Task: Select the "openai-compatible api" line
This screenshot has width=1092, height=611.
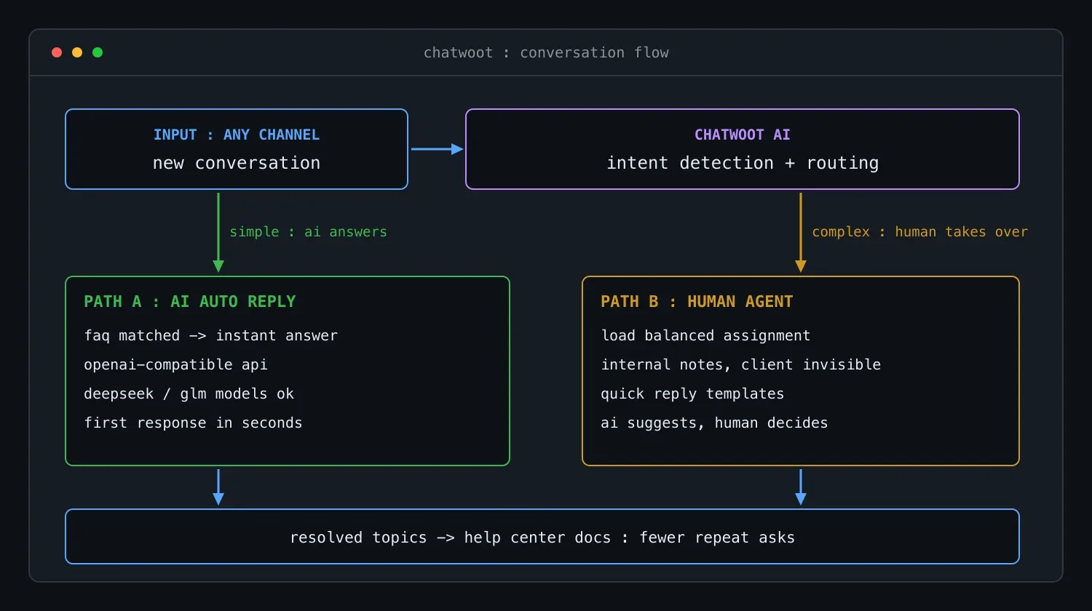Action: pyautogui.click(x=175, y=364)
